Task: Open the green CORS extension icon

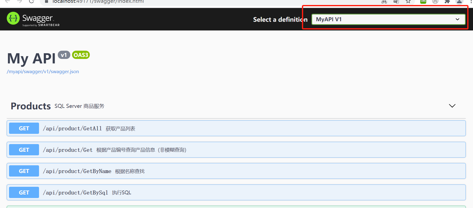Action: tap(423, 1)
